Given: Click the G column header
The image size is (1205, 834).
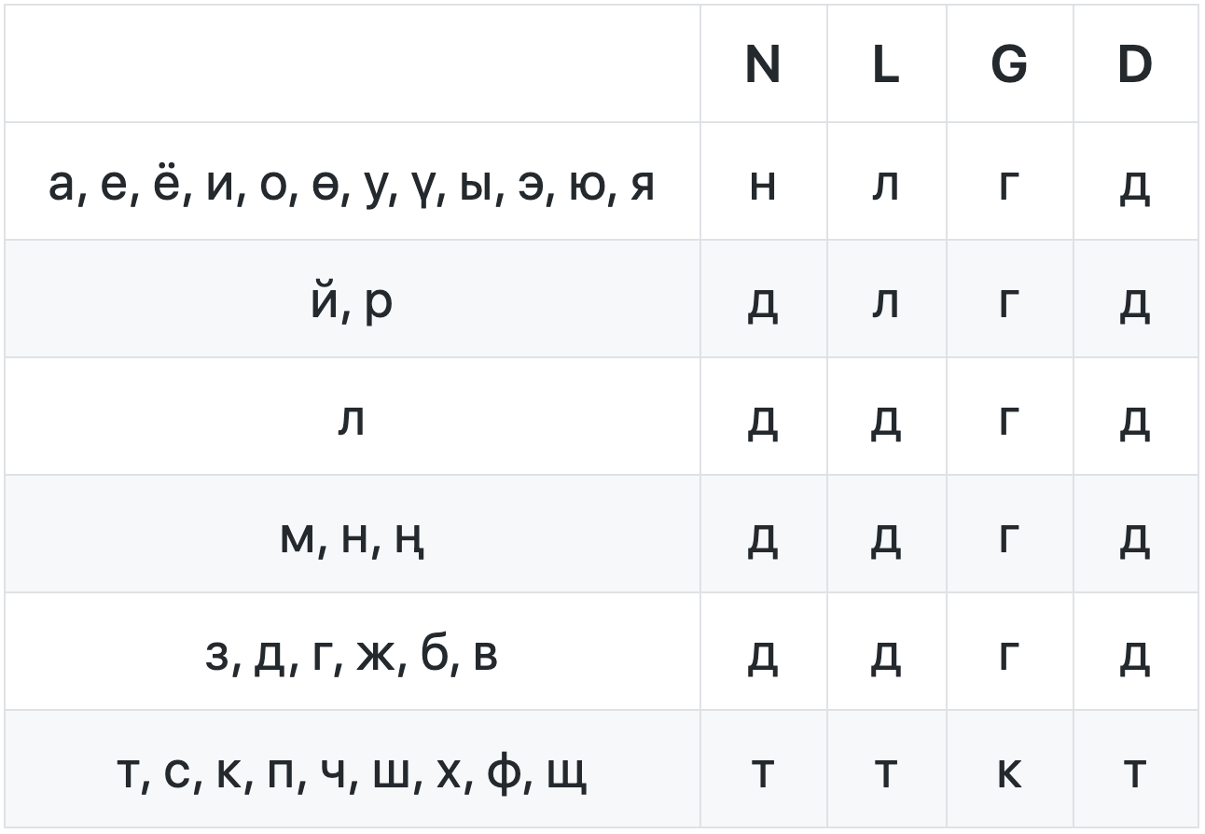Looking at the screenshot, I should (1009, 64).
